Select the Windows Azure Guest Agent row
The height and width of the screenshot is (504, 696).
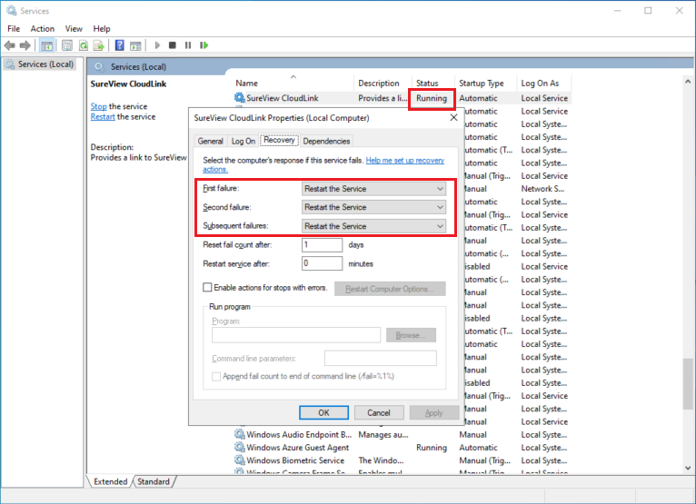coord(402,447)
